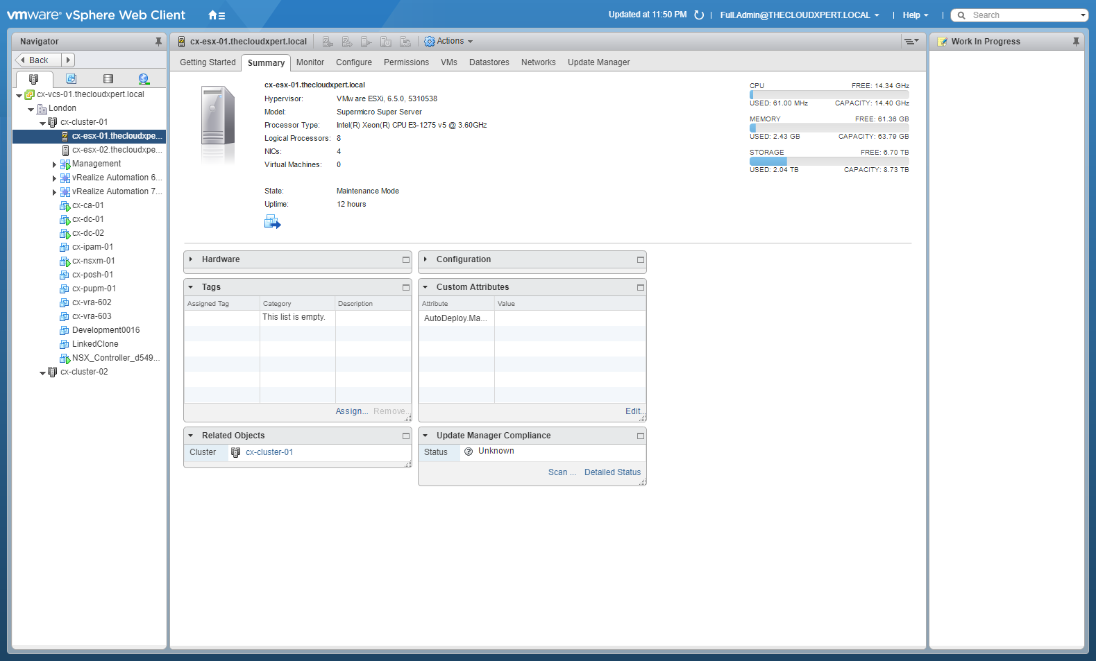This screenshot has height=661, width=1096.
Task: Open the Networking navigator view icon
Action: 144,79
